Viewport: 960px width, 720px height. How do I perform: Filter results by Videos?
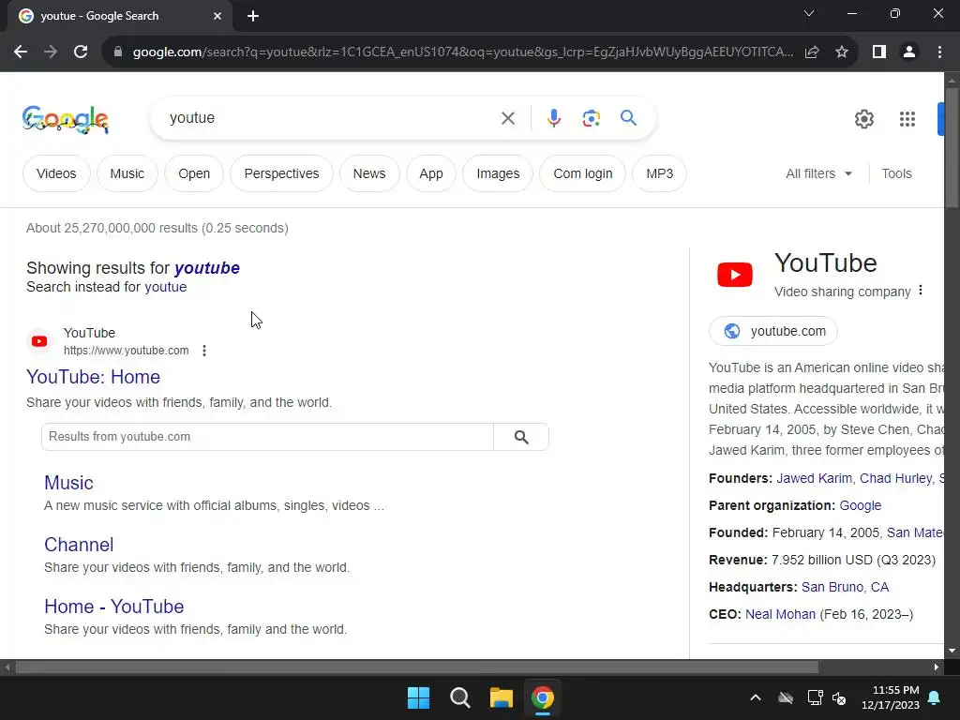pyautogui.click(x=56, y=173)
